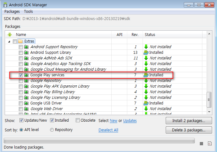Click the green download arrow of Android Support Repository
The height and width of the screenshot is (152, 217).
(x=146, y=47)
